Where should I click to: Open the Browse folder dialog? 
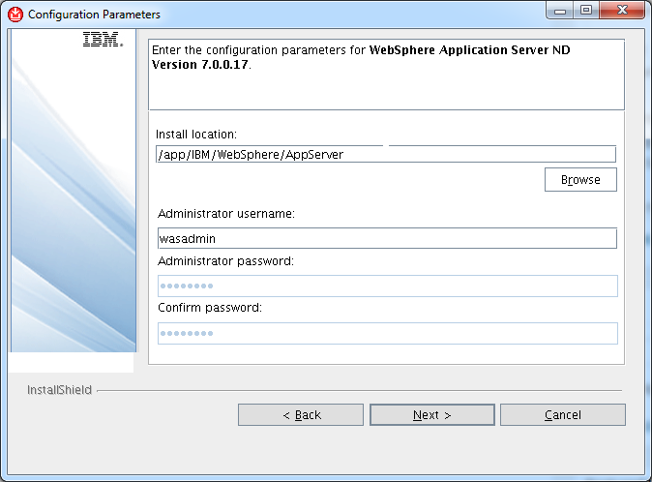[x=580, y=180]
